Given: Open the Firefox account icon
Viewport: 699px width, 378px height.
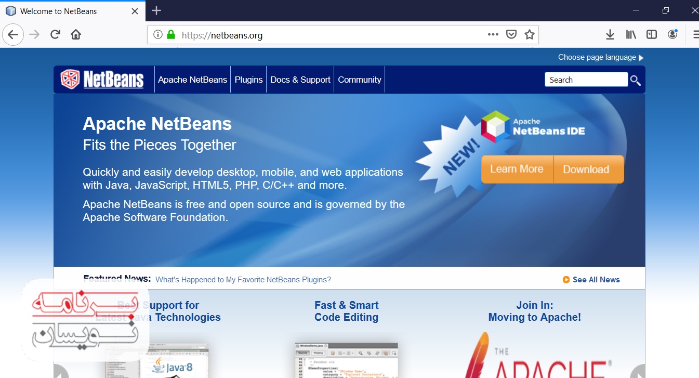Looking at the screenshot, I should [x=672, y=35].
